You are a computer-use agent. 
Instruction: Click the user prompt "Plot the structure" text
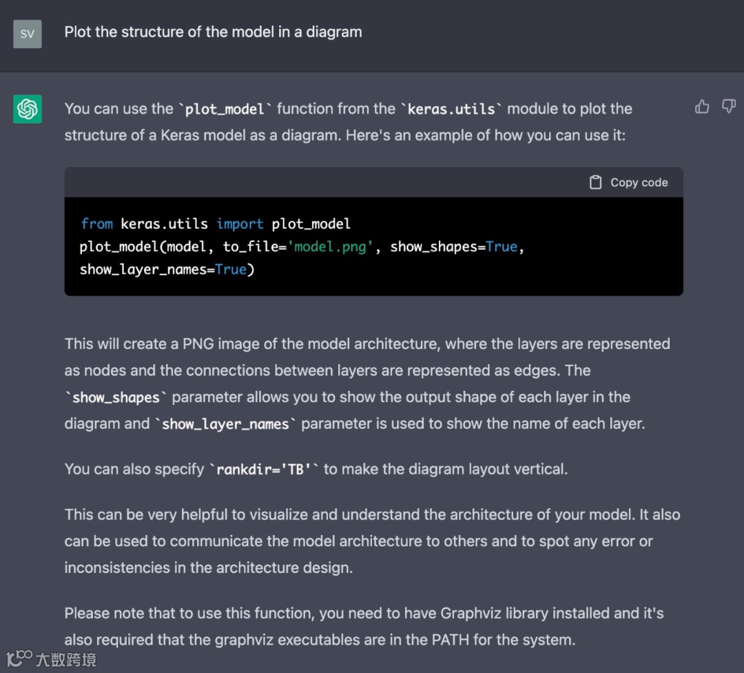point(213,32)
